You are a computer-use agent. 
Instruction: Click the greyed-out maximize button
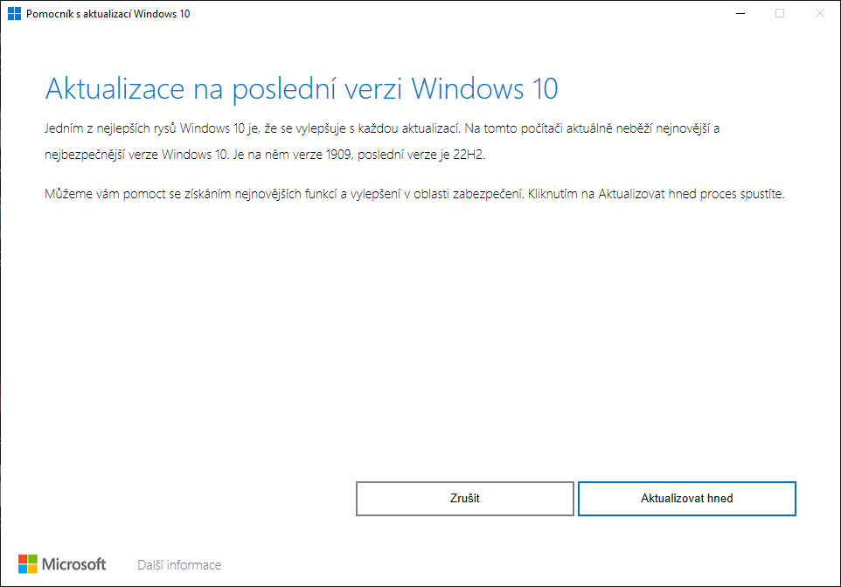pyautogui.click(x=780, y=13)
